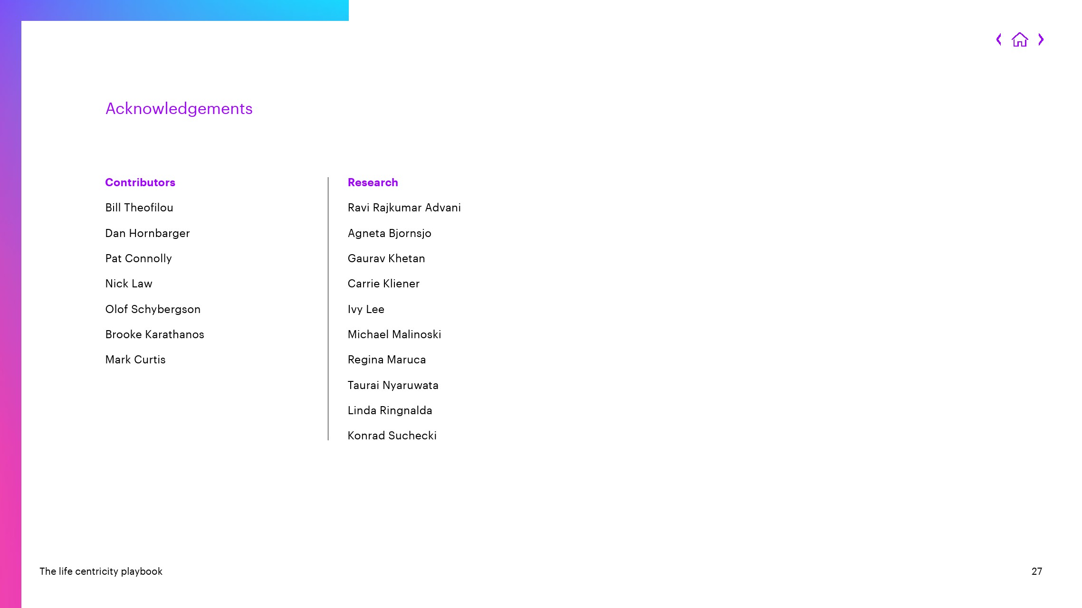This screenshot has width=1082, height=608.
Task: Click The life centricity playbook footer text
Action: coord(101,571)
